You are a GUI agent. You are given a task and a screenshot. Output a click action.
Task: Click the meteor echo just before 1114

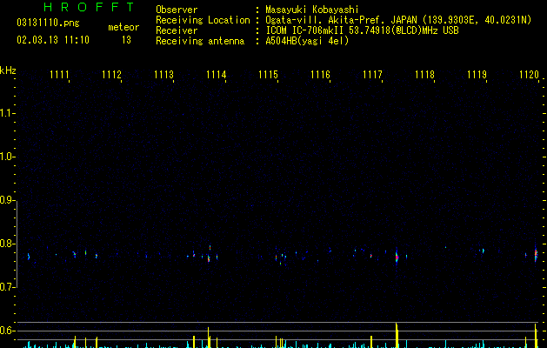209,258
